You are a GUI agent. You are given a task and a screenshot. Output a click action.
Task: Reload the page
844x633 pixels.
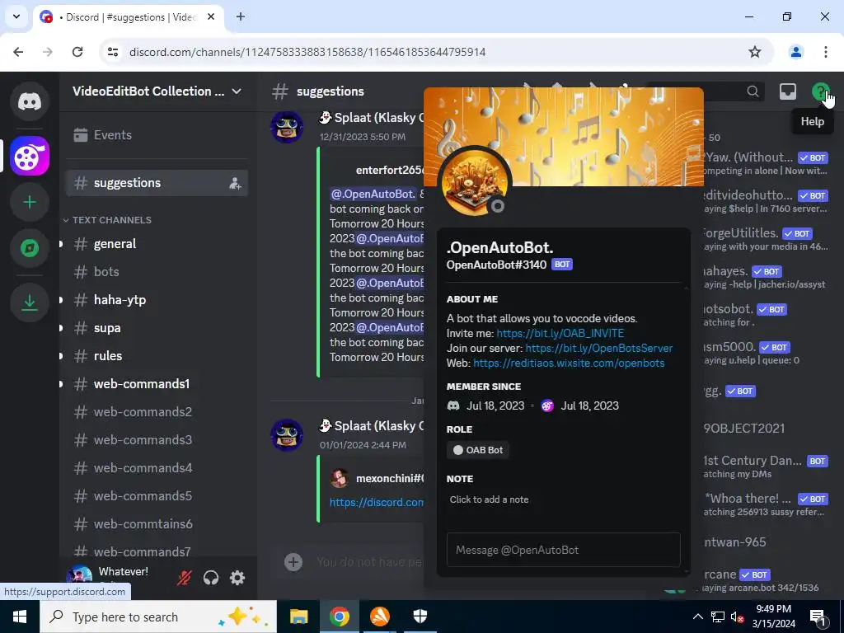click(77, 52)
